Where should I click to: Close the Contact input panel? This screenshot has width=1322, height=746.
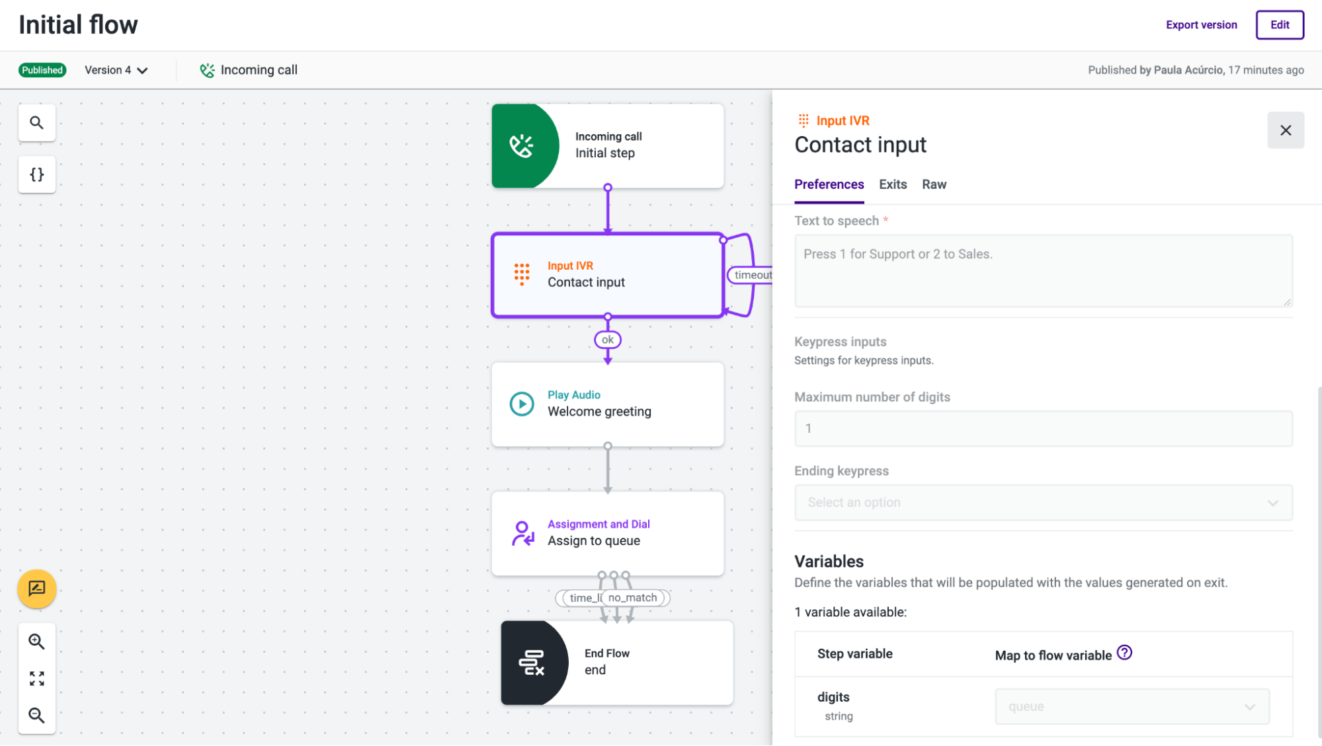[x=1285, y=130]
